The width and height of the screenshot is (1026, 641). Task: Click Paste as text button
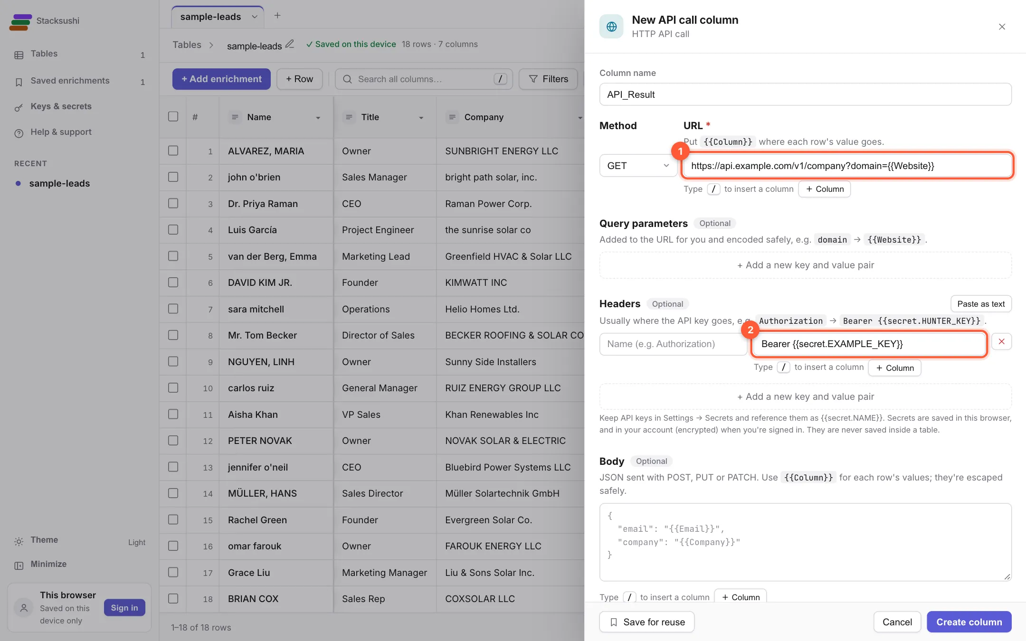[981, 304]
